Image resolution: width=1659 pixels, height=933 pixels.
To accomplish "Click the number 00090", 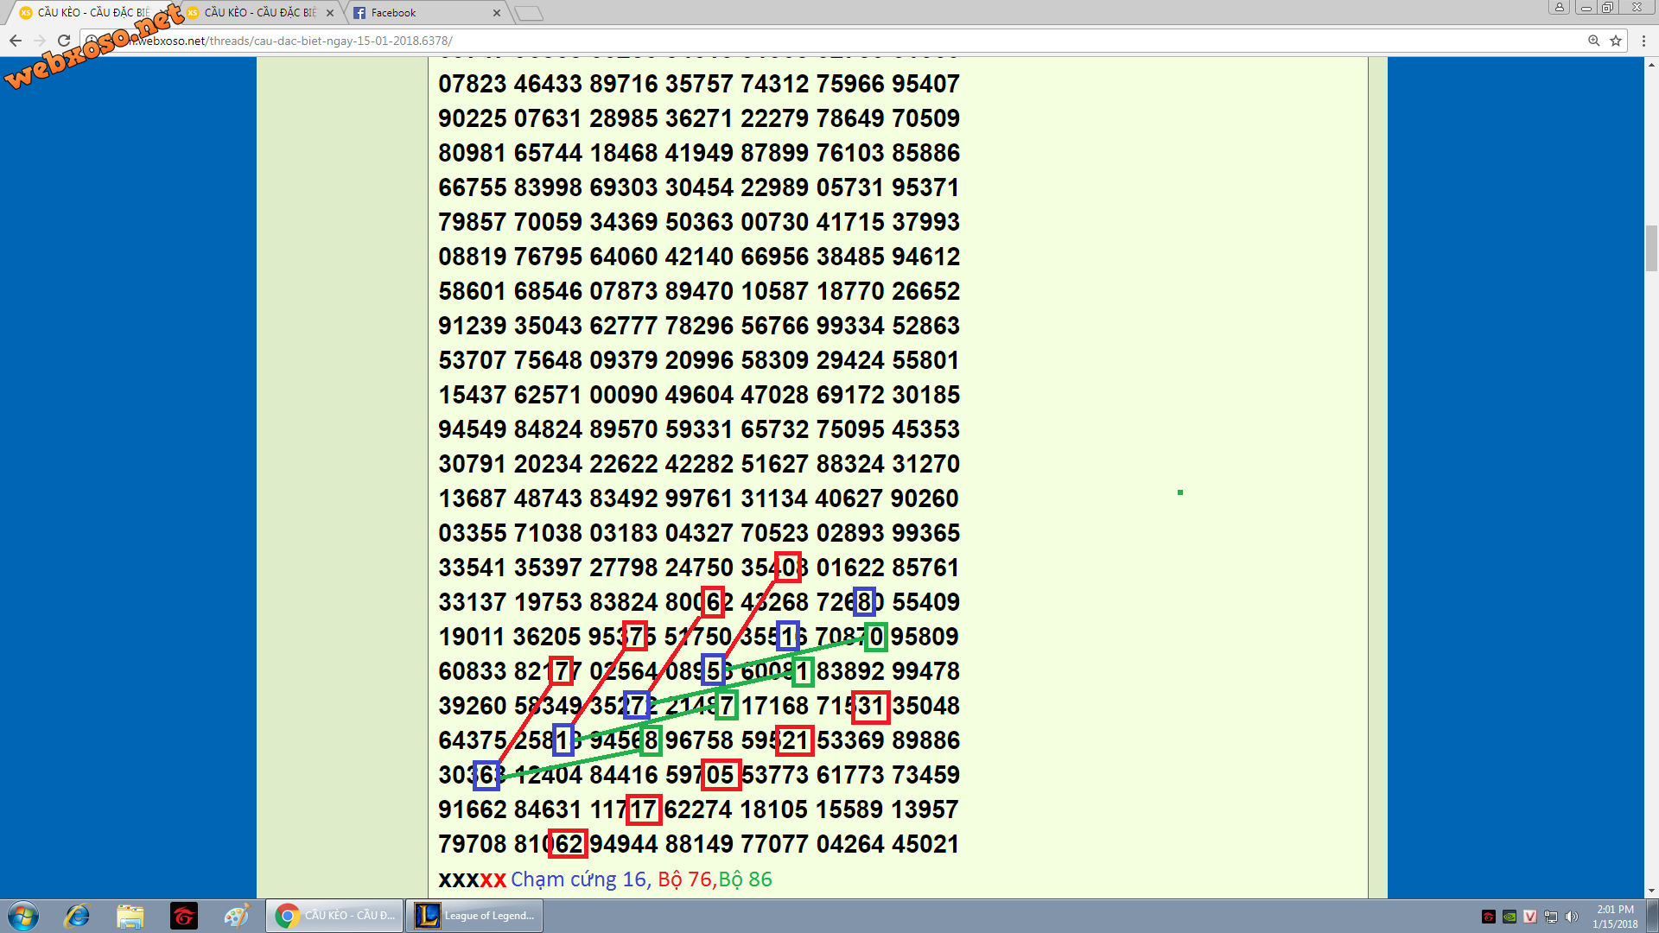I will pyautogui.click(x=624, y=395).
